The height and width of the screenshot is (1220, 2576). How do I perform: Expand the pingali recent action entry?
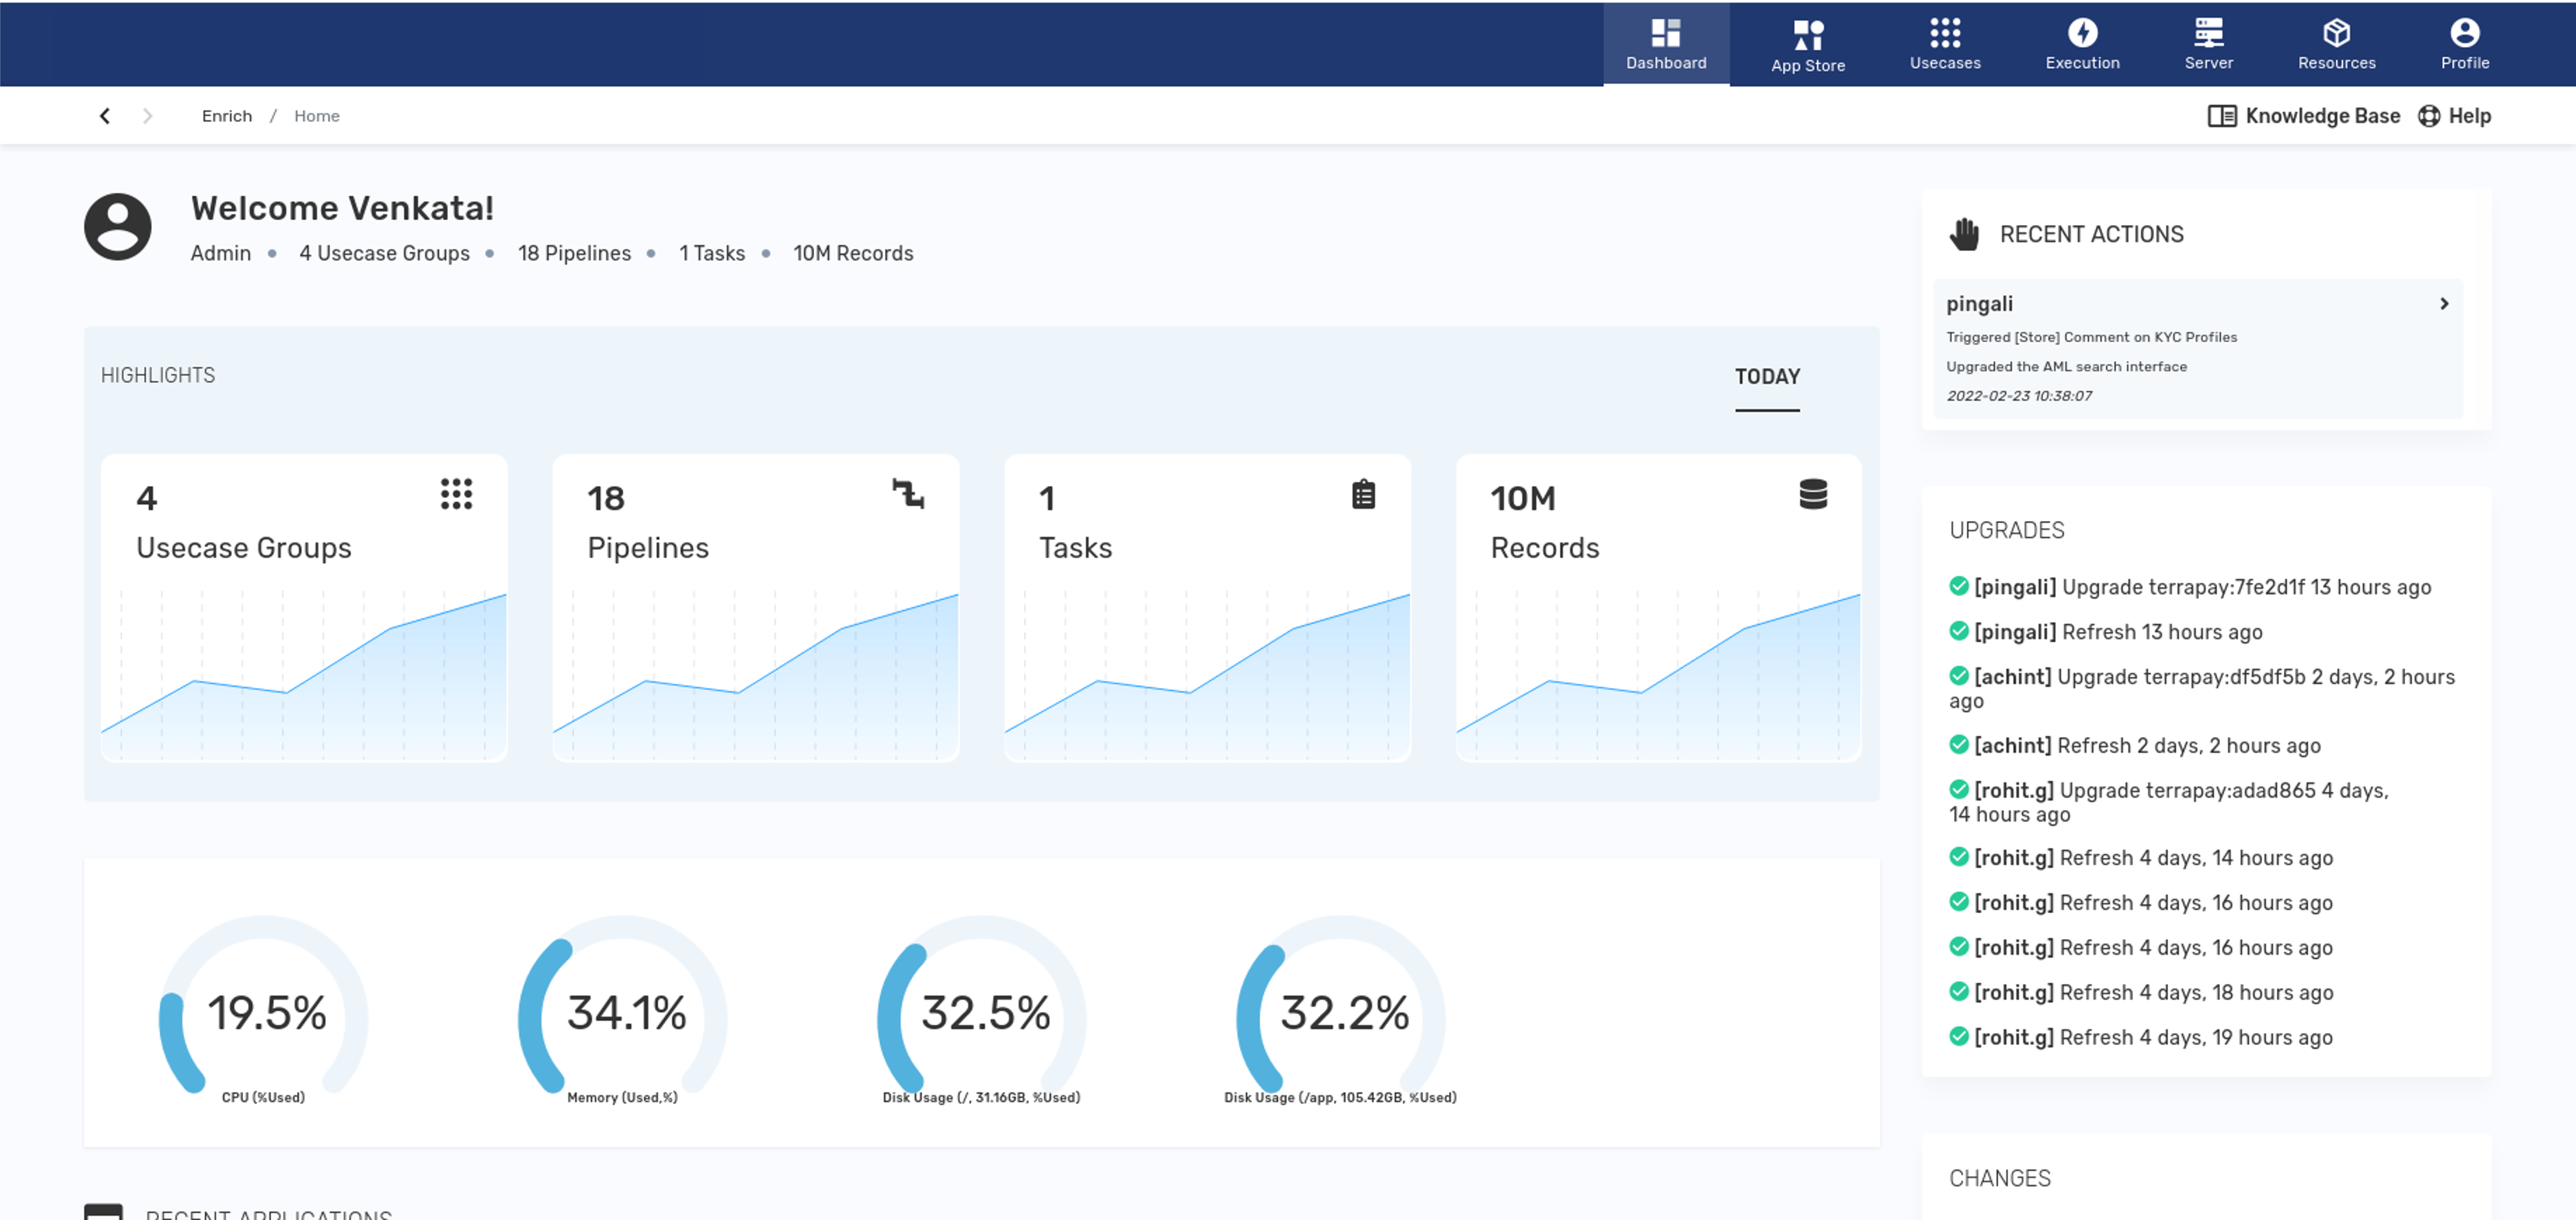[x=2444, y=303]
